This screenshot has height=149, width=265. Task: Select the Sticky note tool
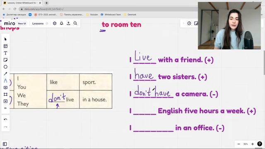tap(5, 60)
